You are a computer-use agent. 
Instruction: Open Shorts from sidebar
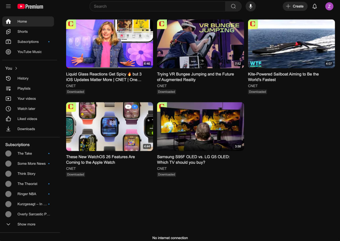[x=23, y=31]
